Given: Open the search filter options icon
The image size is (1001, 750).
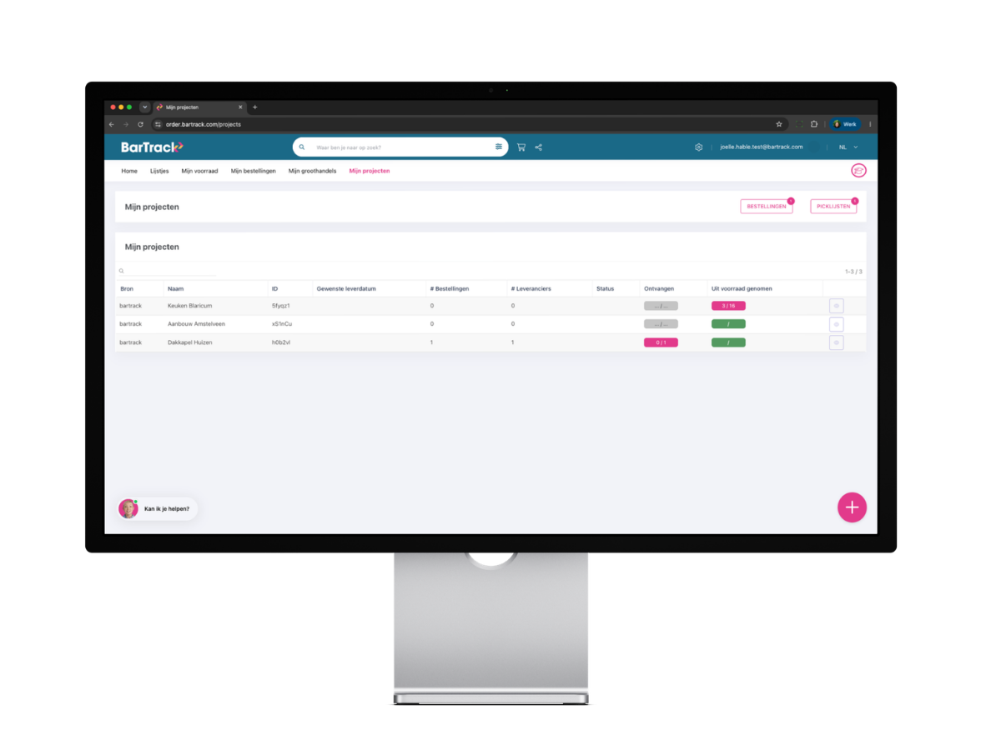Looking at the screenshot, I should pos(499,147).
